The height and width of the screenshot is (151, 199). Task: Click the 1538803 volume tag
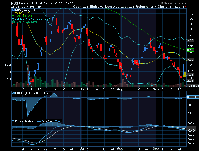click(x=193, y=86)
